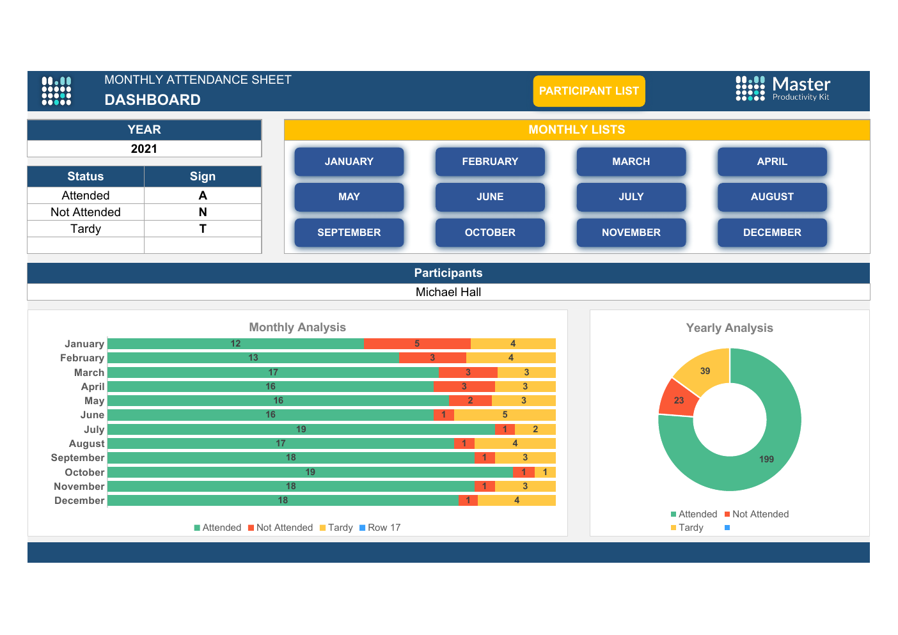
Task: Open the May monthly list
Action: [349, 197]
